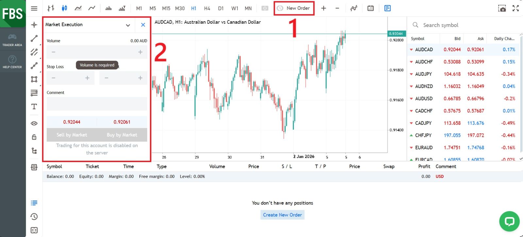The height and width of the screenshot is (237, 523).
Task: Select the crosshair cursor tool
Action: point(34,25)
